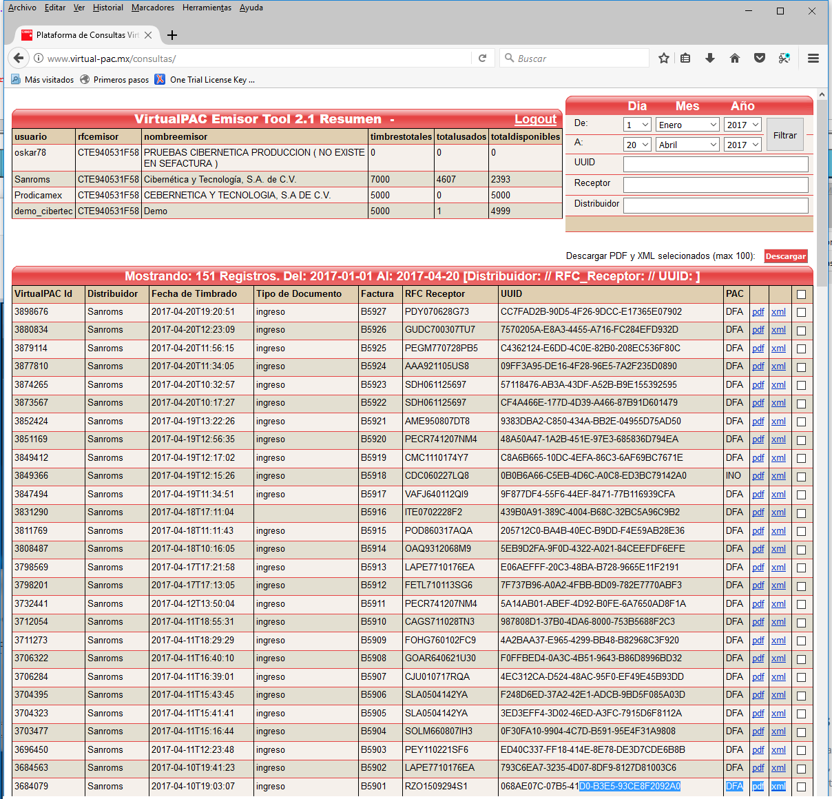Go to the home page icon
Image resolution: width=832 pixels, height=799 pixels.
735,59
